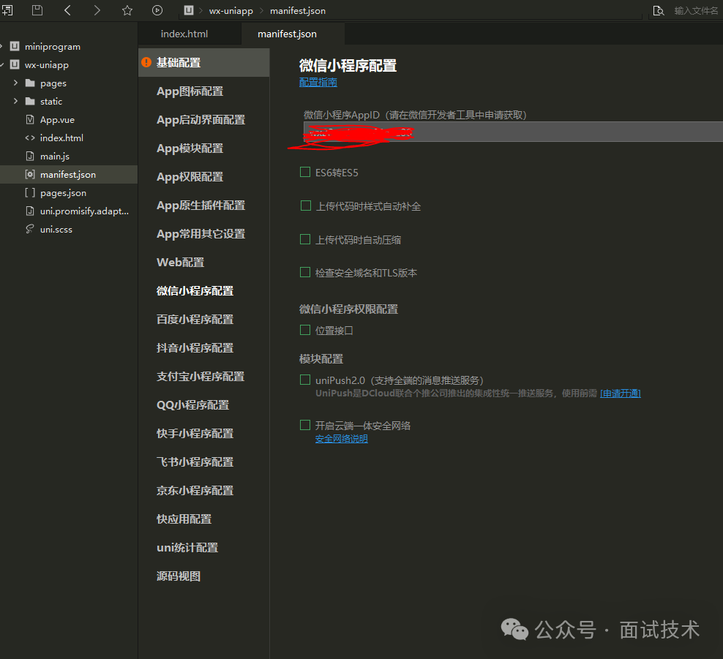Screen dimensions: 723x659
Task: Run project with the play circle icon
Action: (x=157, y=10)
